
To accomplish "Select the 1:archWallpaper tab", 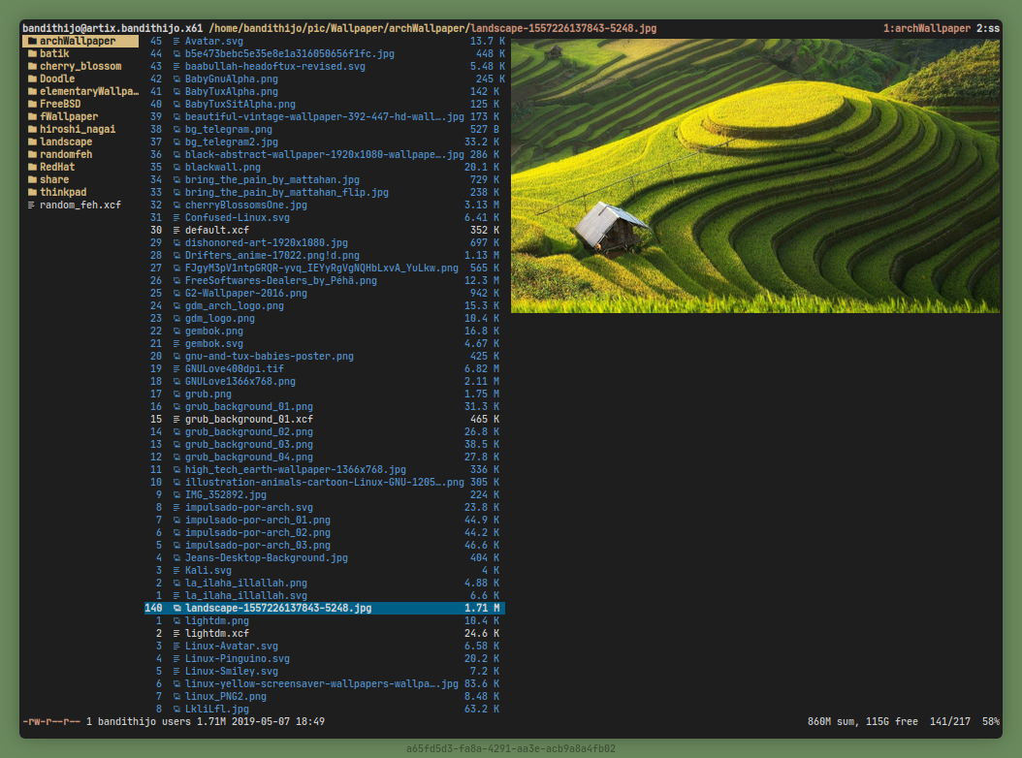I will (926, 29).
